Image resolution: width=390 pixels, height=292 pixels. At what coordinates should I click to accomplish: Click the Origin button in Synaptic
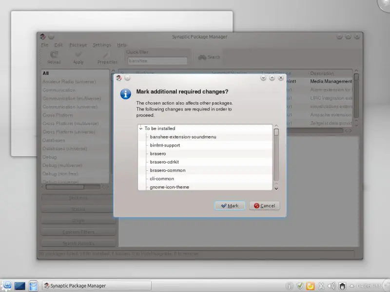coord(78,220)
